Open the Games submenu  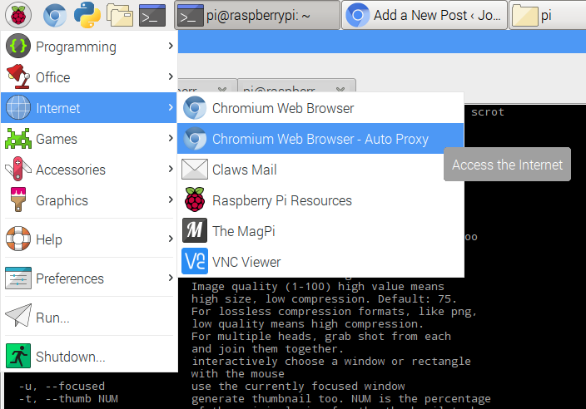(x=89, y=139)
